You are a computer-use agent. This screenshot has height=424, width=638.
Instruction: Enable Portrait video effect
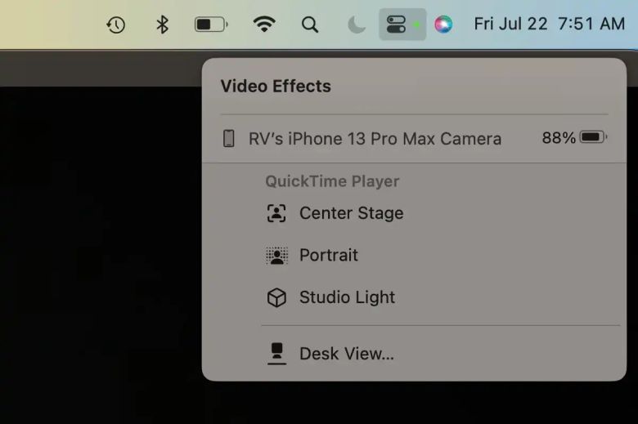pyautogui.click(x=328, y=255)
